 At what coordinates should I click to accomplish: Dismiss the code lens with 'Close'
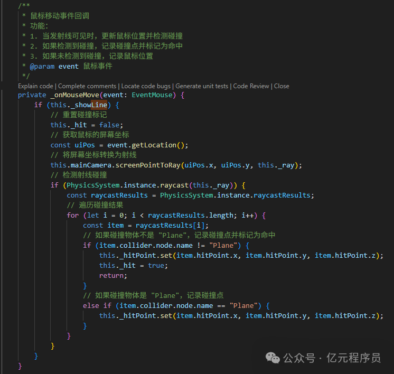pos(282,86)
